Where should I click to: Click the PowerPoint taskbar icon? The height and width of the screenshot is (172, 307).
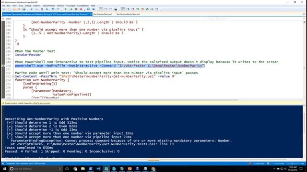click(130, 169)
